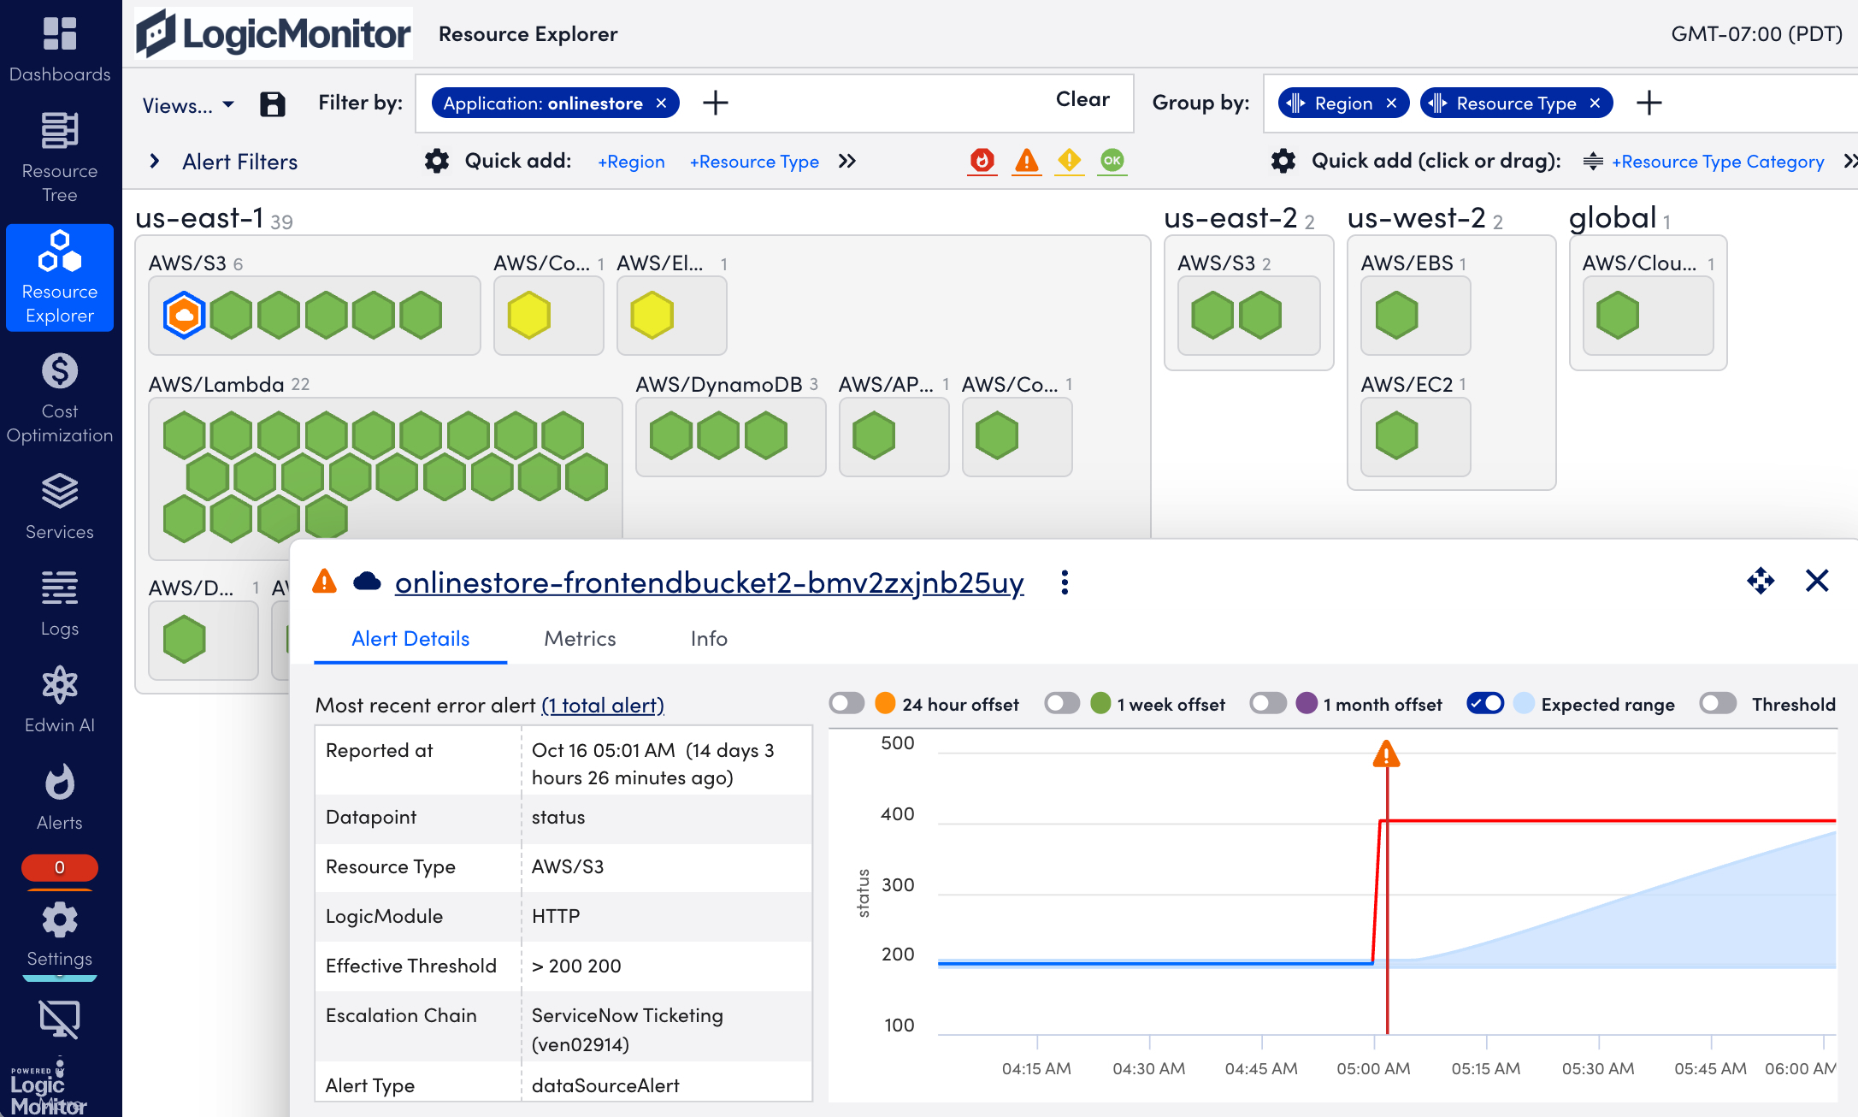Click the yellow AWS/El... hexagon
The height and width of the screenshot is (1117, 1858).
pyautogui.click(x=652, y=315)
